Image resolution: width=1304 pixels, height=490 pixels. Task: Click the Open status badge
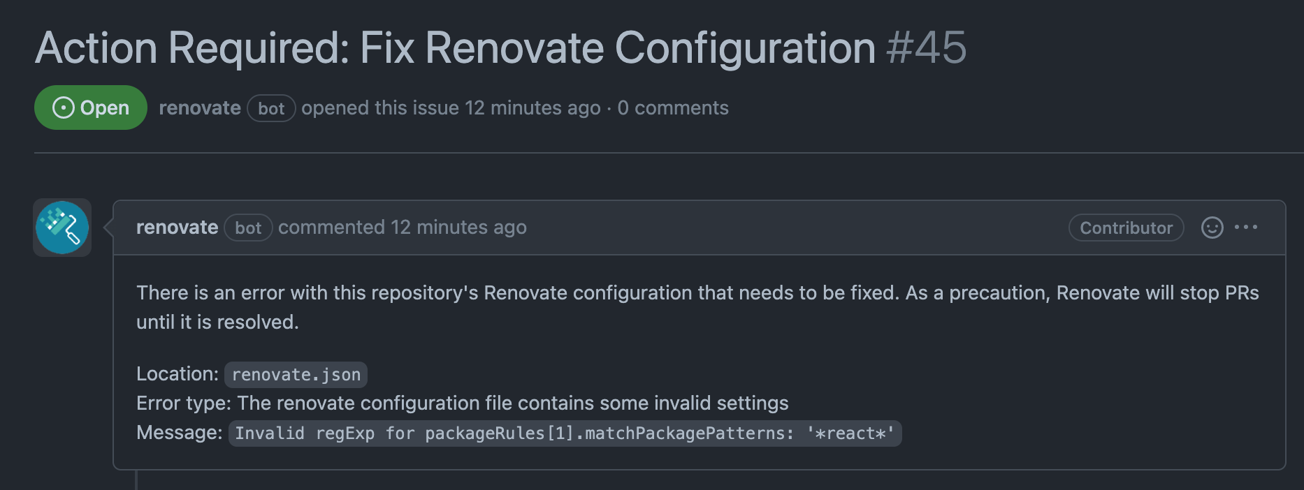pyautogui.click(x=90, y=107)
